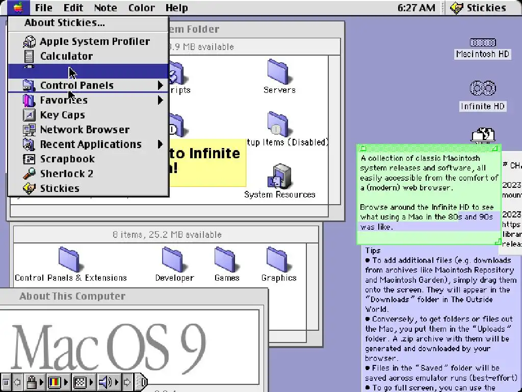This screenshot has height=392, width=522.
Task: Click the Control Strip close box
Action: (x=6, y=382)
